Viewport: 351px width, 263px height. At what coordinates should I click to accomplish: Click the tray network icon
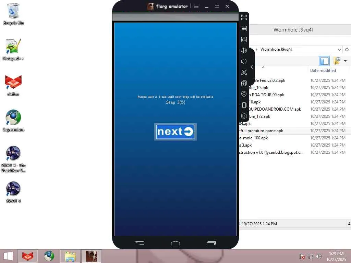click(311, 256)
